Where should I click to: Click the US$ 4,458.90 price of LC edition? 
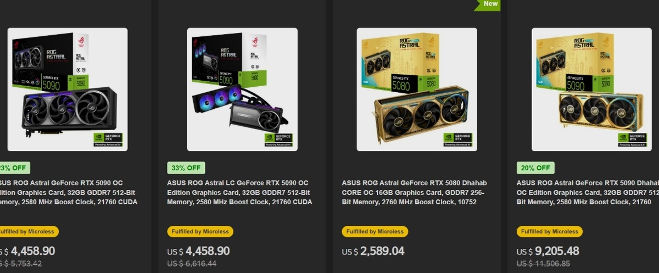click(x=198, y=251)
